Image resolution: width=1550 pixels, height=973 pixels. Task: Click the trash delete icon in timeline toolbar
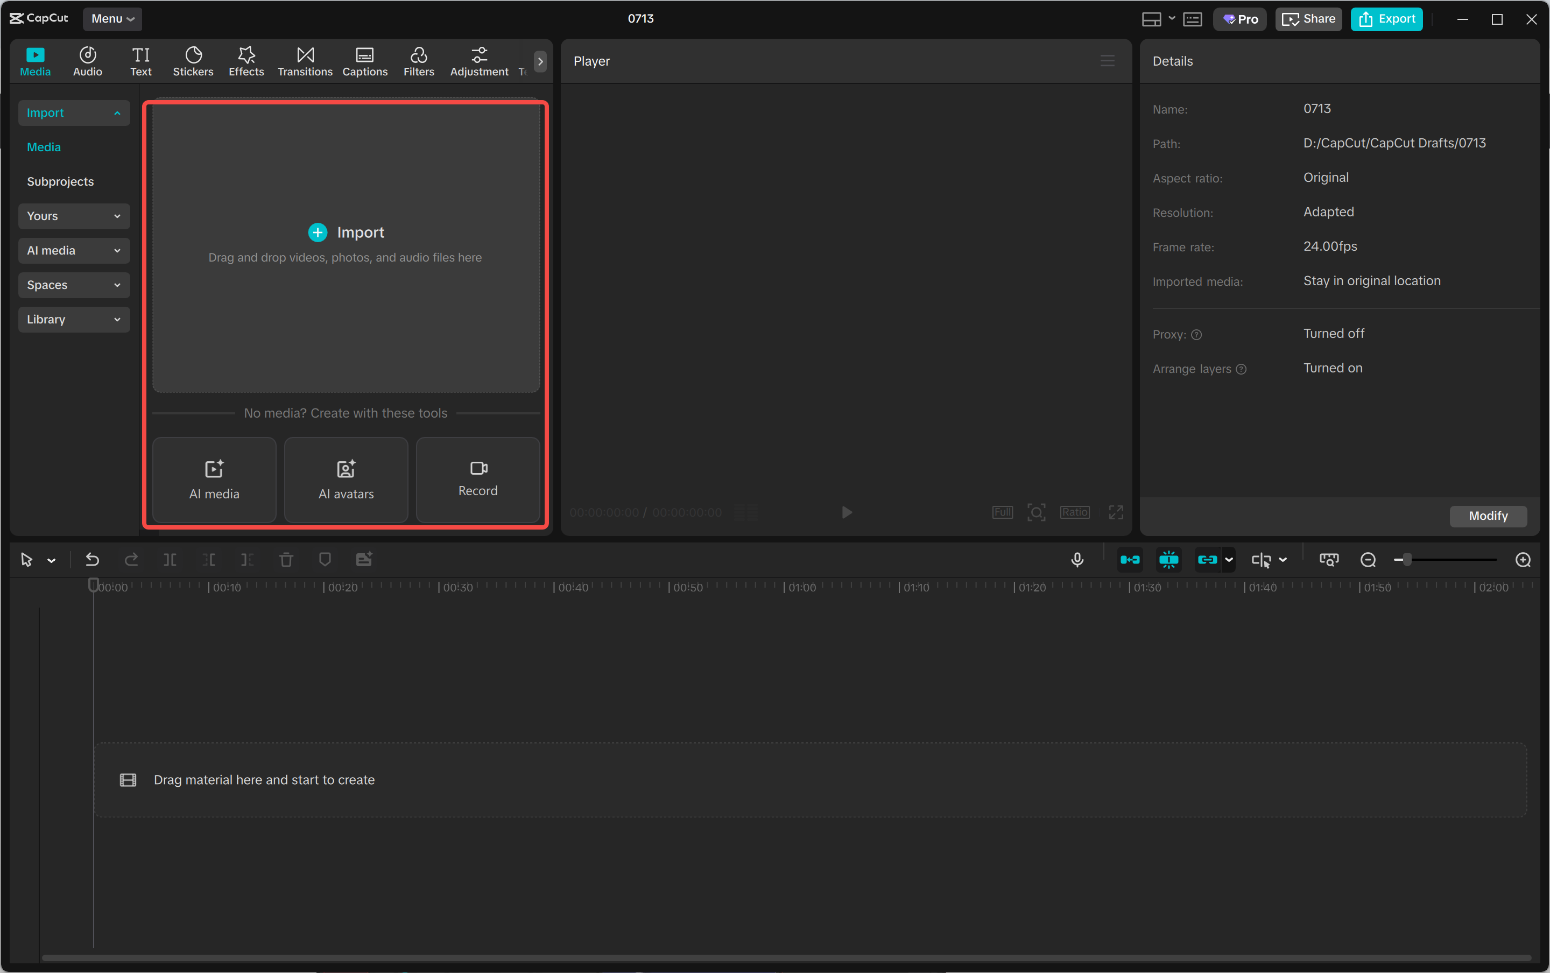(286, 560)
